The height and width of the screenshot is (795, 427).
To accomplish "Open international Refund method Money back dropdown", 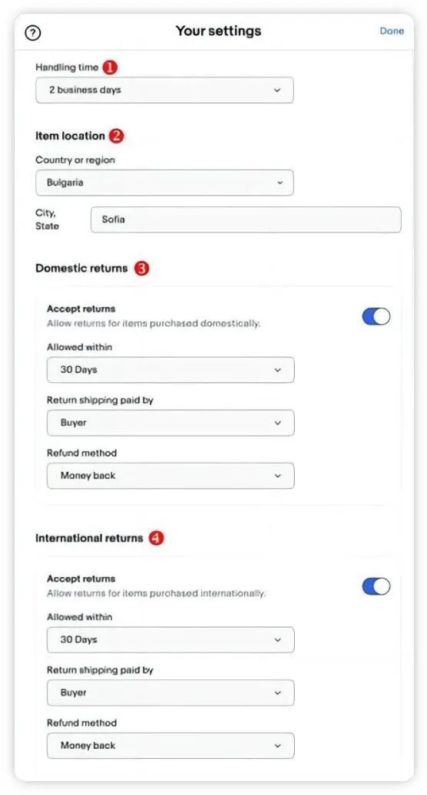I will pos(170,745).
